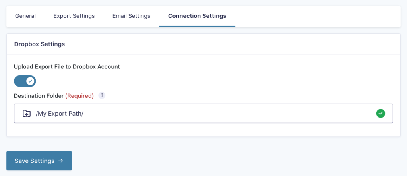Click the blue track of the Dropbox switch
407x176 pixels.
point(19,81)
